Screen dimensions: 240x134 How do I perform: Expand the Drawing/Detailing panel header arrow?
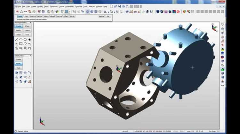click(30, 23)
